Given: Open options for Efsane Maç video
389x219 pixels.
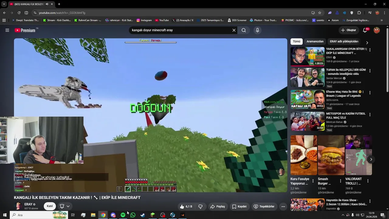Looking at the screenshot, I should [370, 92].
